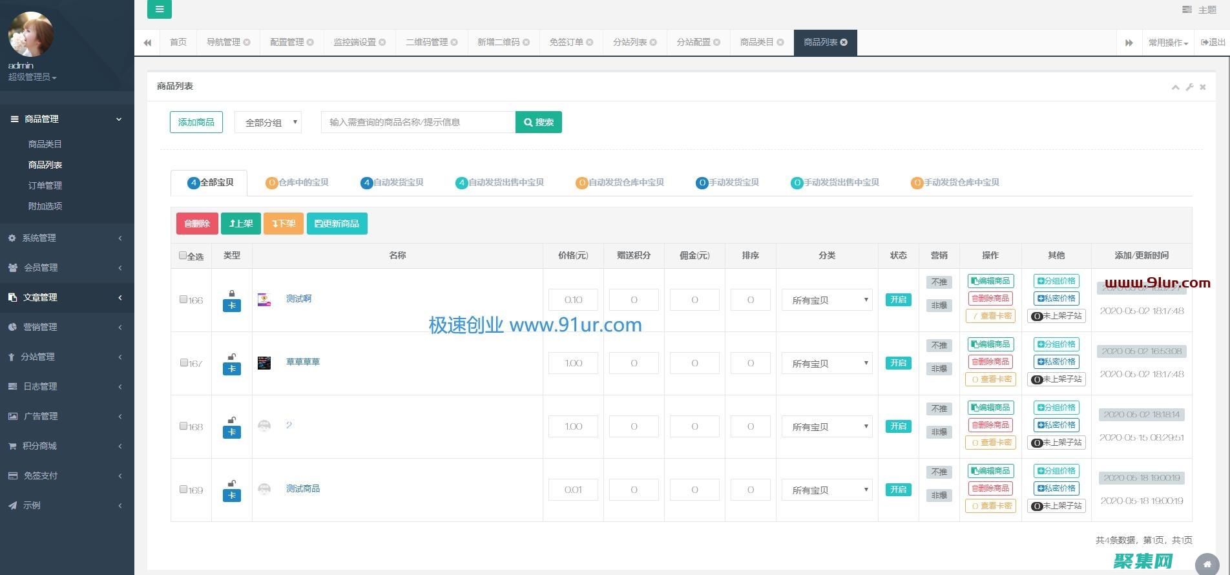
Task: Collapse panel using the up chevron icon
Action: coord(1175,87)
